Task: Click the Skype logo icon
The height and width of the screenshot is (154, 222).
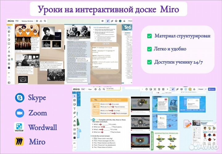Action: click(20, 98)
